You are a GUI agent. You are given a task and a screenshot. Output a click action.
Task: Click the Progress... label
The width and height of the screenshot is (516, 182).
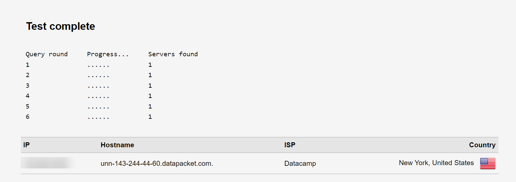point(108,54)
